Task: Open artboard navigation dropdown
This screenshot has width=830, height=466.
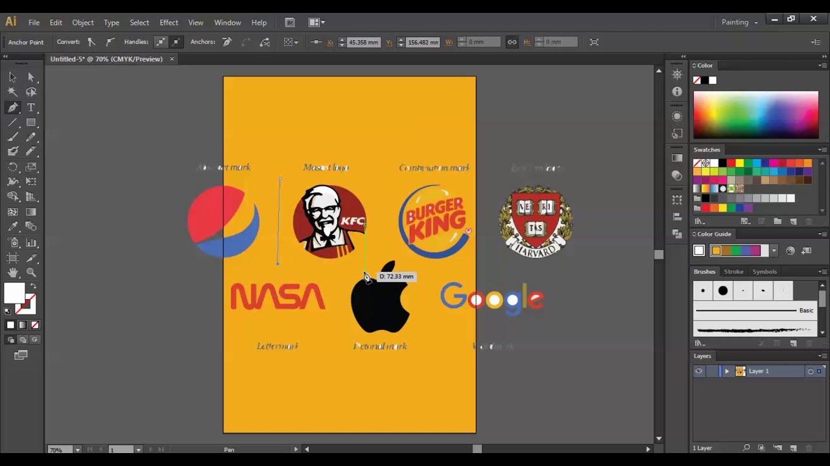Action: (138, 450)
